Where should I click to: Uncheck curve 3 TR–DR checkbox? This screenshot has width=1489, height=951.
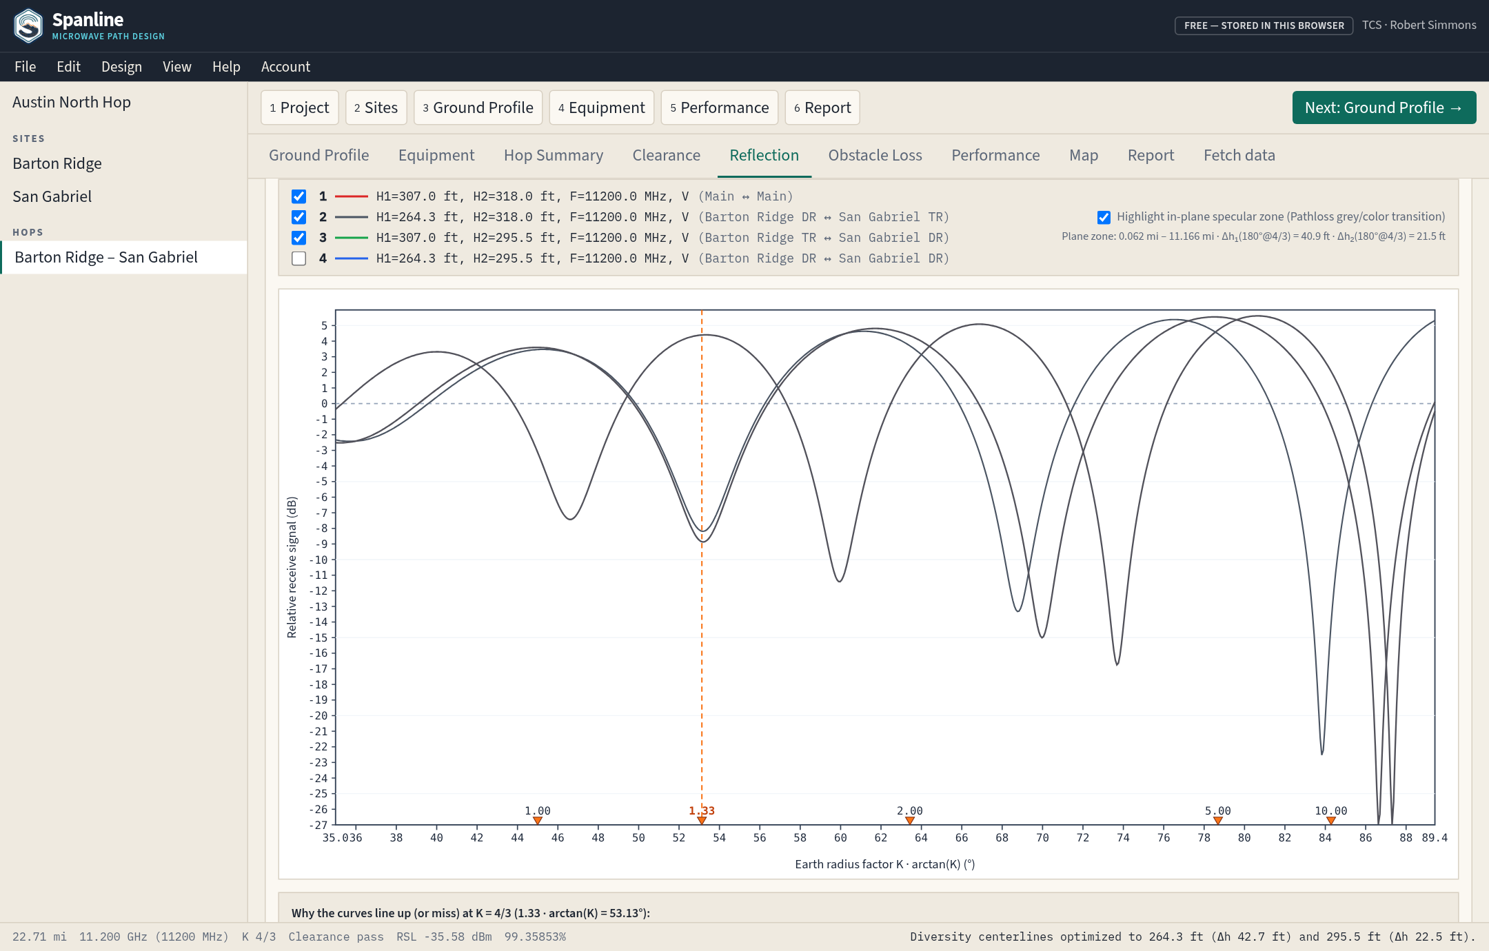tap(298, 238)
